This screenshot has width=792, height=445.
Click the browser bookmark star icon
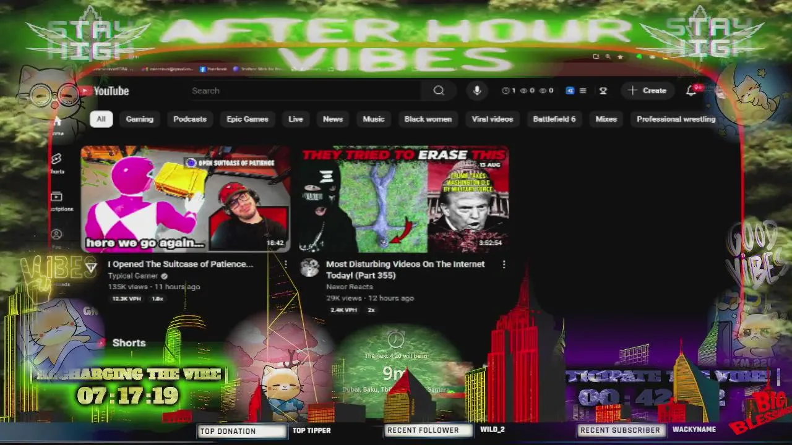621,57
